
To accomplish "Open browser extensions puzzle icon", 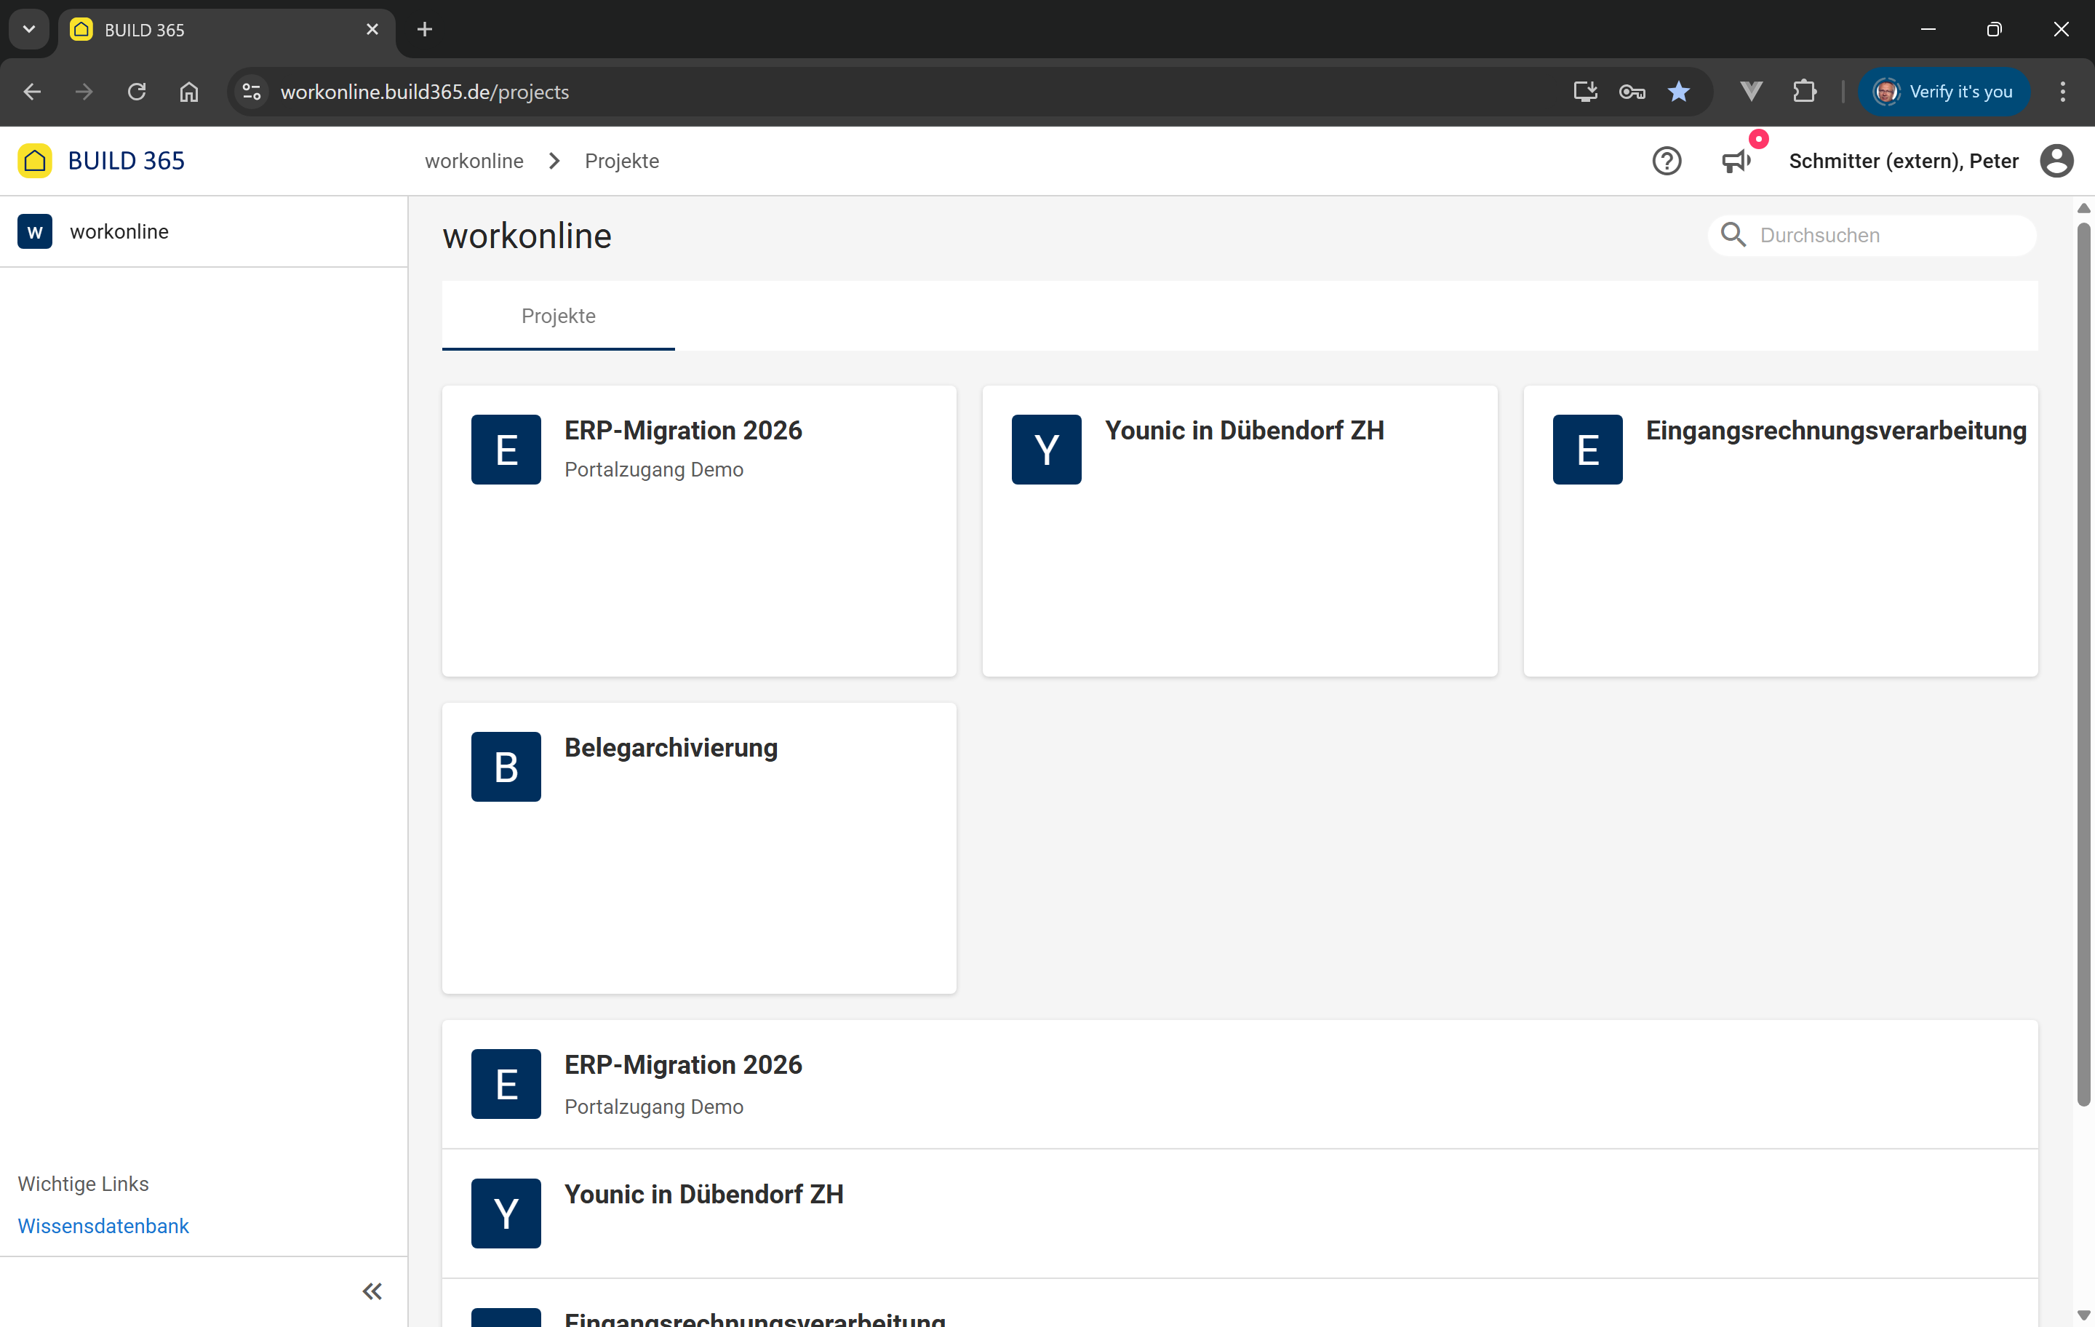I will [1805, 92].
